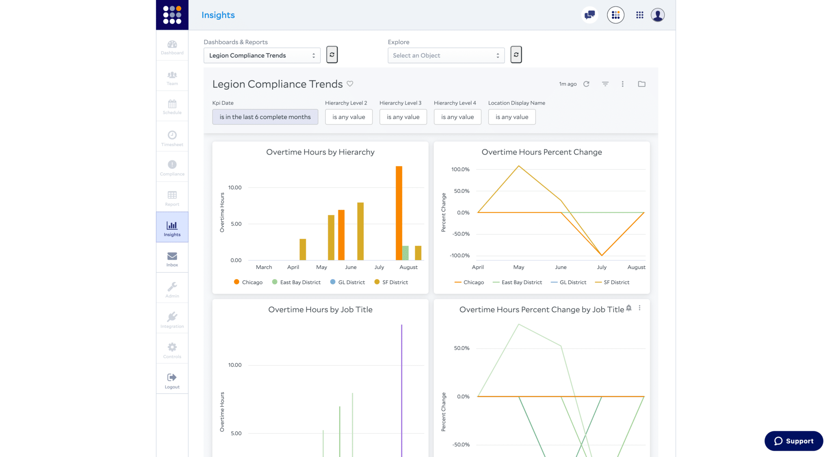832x457 pixels.
Task: Reload the dashboard data next to 1m ago
Action: [x=586, y=84]
